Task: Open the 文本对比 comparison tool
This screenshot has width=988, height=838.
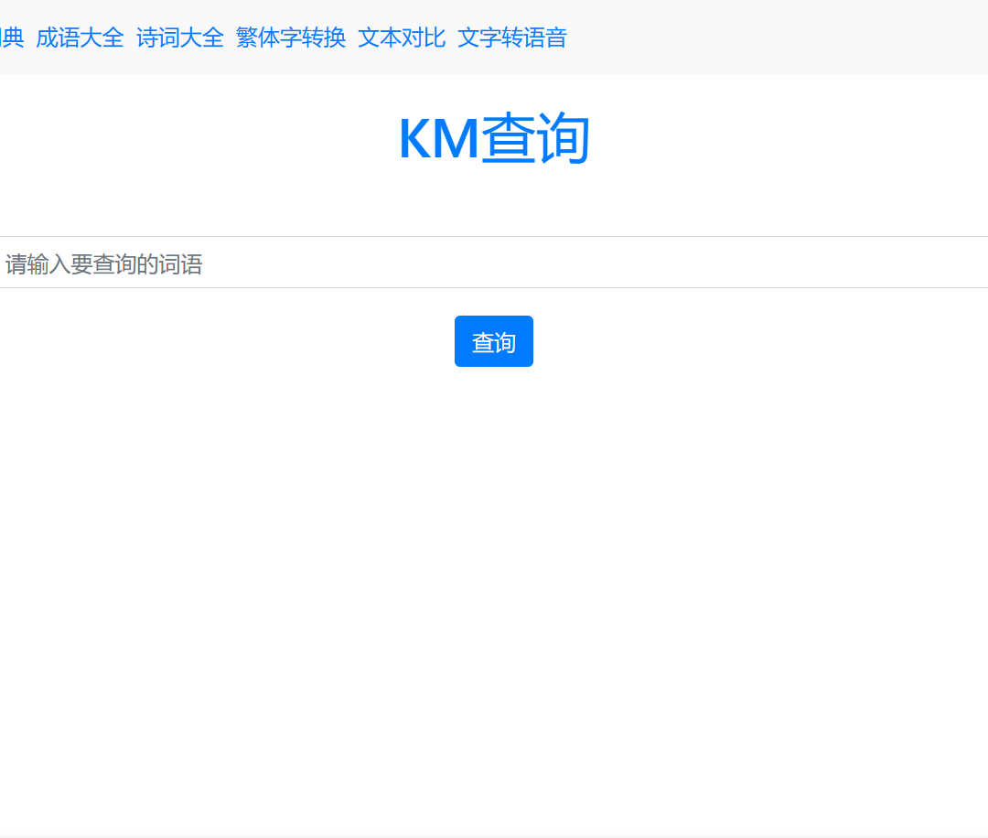Action: tap(401, 38)
